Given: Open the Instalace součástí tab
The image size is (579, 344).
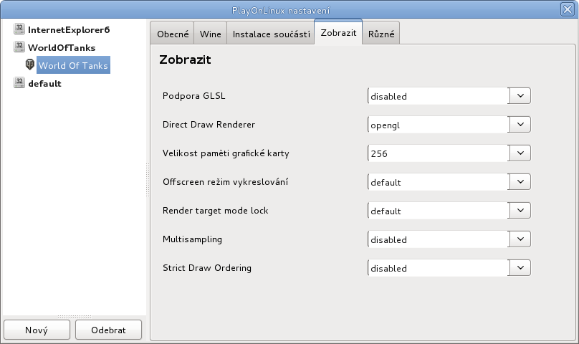Looking at the screenshot, I should [271, 34].
